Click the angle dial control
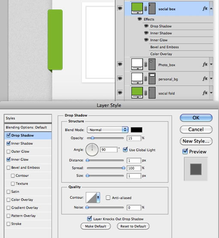Viewport: 219px width, 238px height. pos(92,150)
